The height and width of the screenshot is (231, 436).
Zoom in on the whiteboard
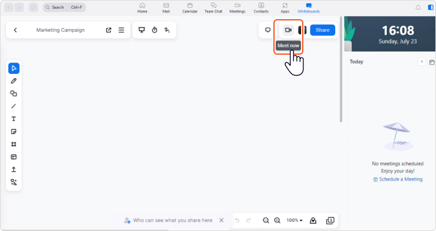277,220
